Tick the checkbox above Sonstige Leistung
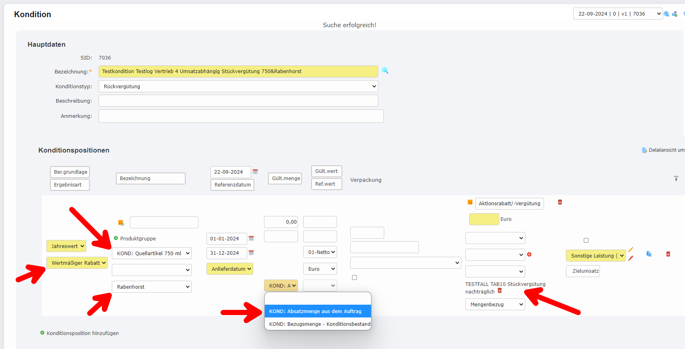 (x=586, y=240)
